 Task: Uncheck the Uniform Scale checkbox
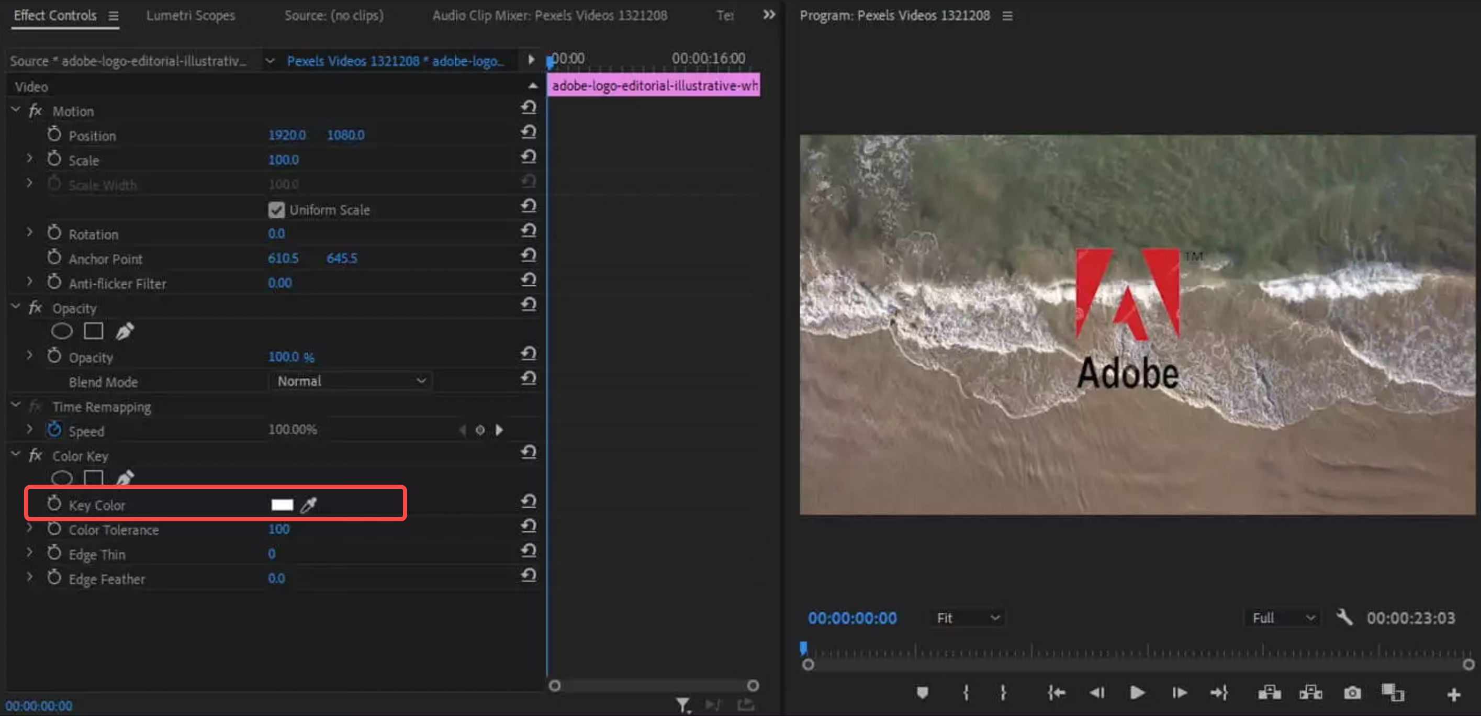pos(276,209)
